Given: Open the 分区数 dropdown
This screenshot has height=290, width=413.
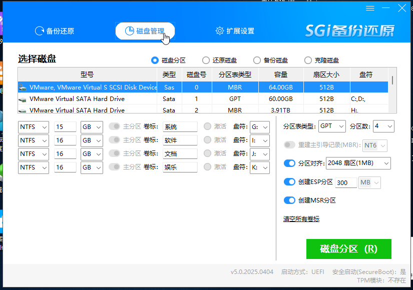Looking at the screenshot, I should click(383, 126).
